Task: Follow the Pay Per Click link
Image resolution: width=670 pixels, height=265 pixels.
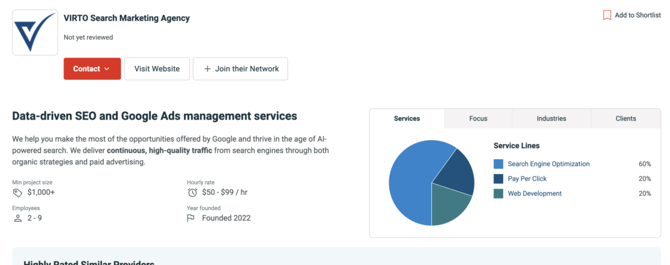Action: pyautogui.click(x=527, y=179)
